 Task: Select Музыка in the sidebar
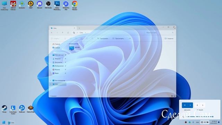pos(56,69)
